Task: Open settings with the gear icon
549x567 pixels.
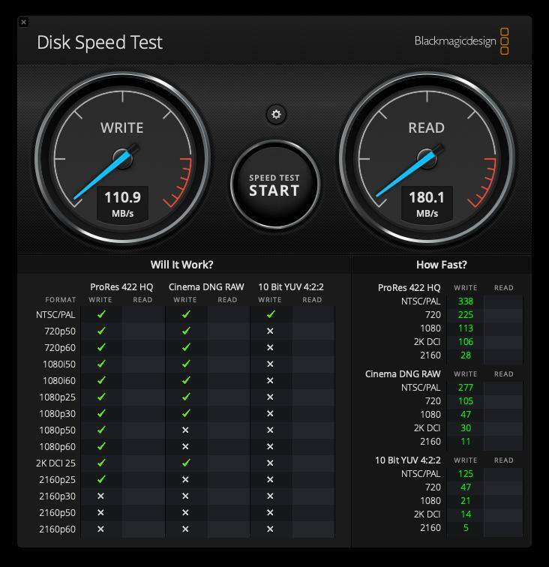Action: (x=276, y=114)
